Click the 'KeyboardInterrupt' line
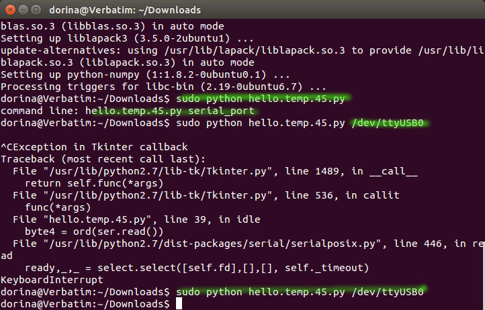The width and height of the screenshot is (485, 310). [52, 280]
